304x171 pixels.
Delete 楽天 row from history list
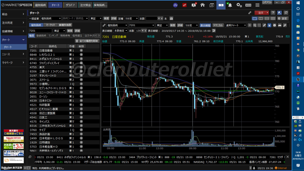pos(81,67)
